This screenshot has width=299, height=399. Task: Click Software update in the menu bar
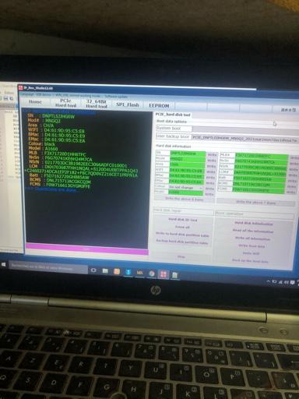tap(116, 96)
